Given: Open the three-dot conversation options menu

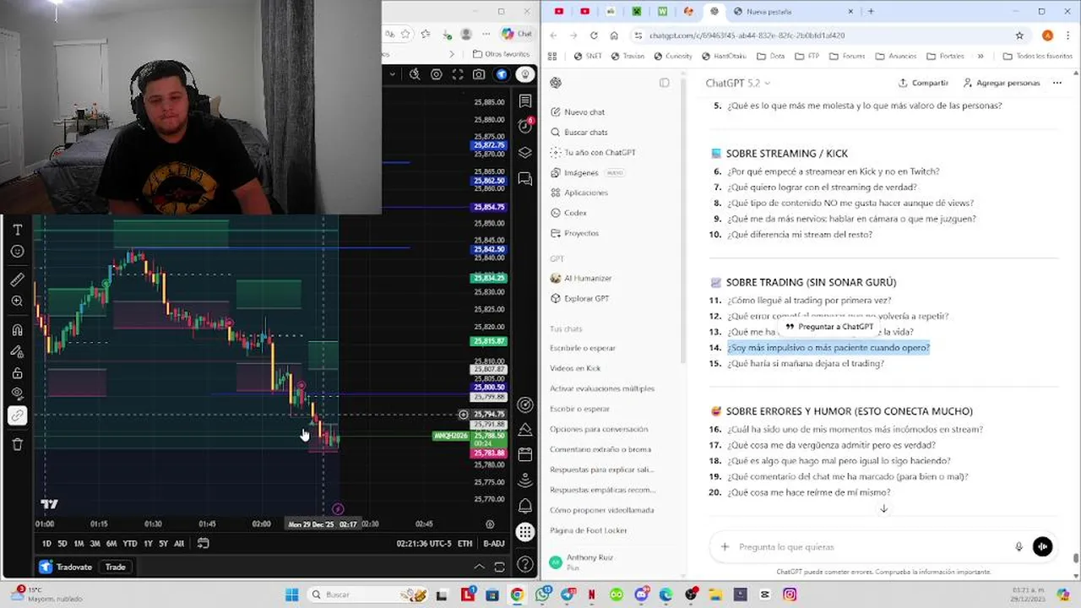Looking at the screenshot, I should (x=1057, y=83).
